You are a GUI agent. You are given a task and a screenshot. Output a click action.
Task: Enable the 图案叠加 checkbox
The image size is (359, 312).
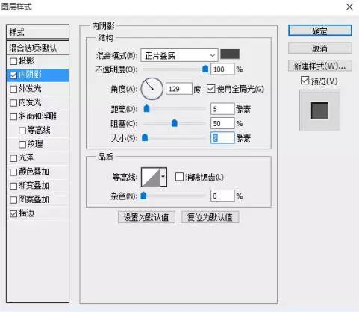pos(13,200)
